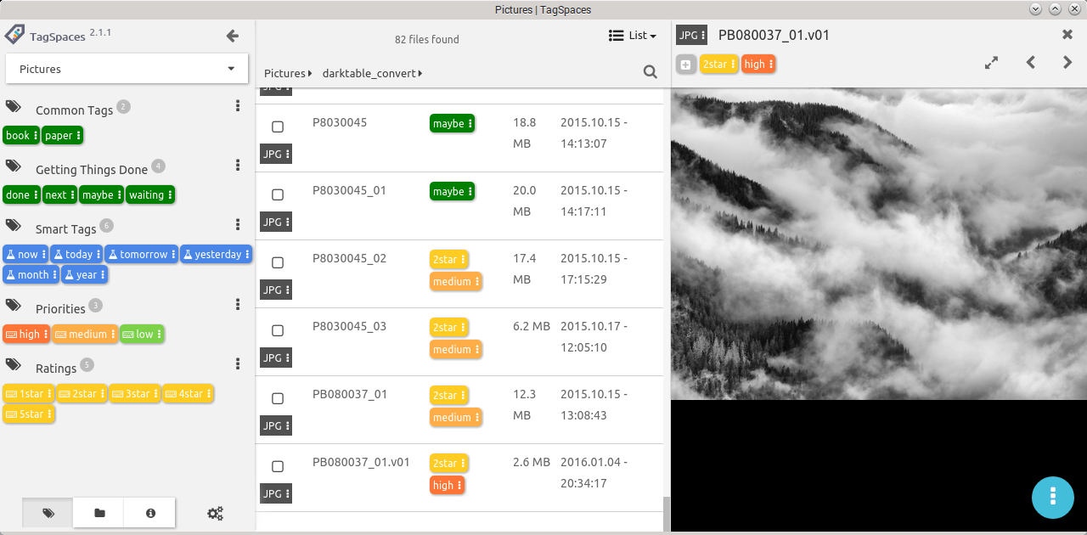Click the paper tag in Common Tags

tap(63, 135)
